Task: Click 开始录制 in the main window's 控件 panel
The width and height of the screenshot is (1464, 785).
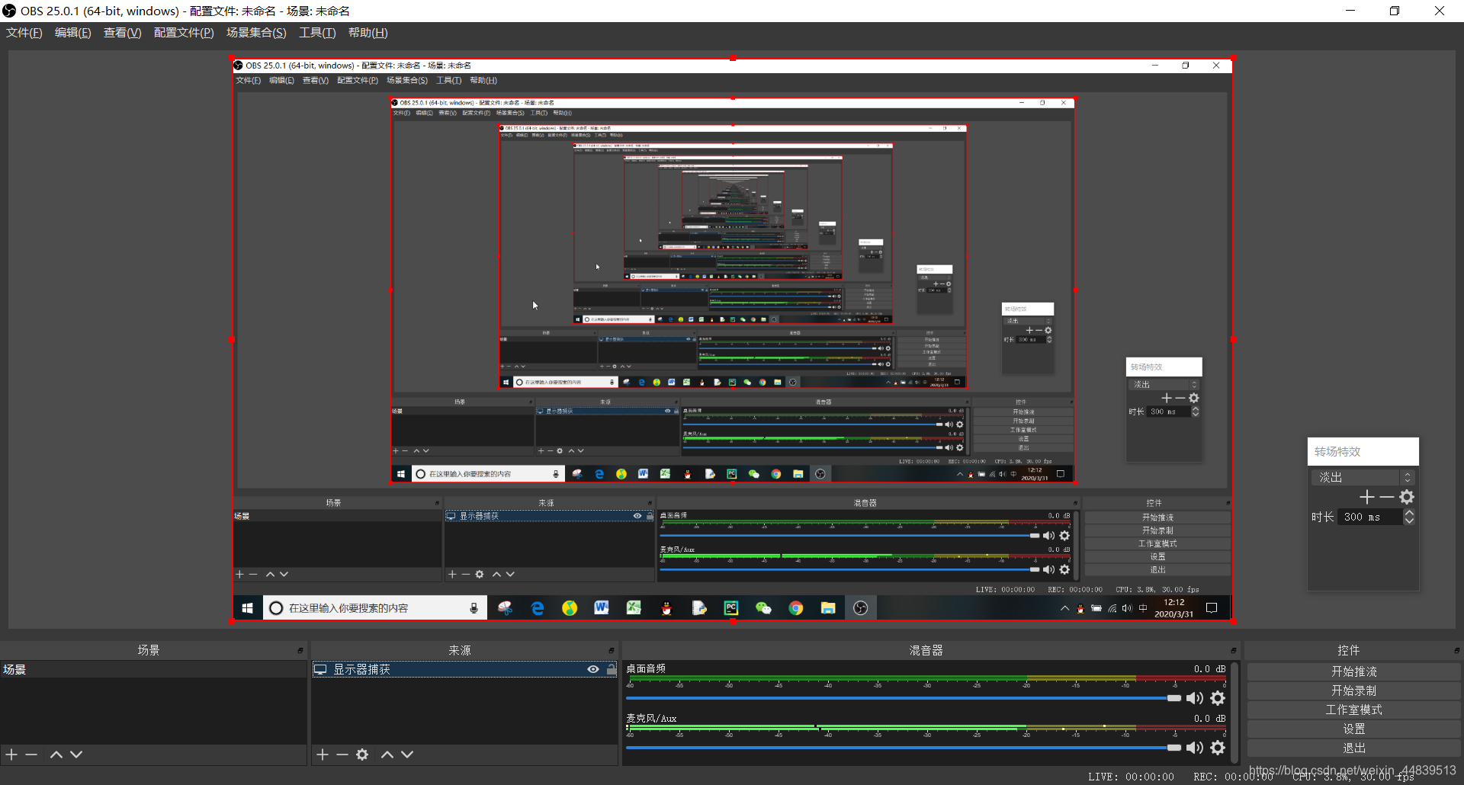Action: click(x=1353, y=690)
